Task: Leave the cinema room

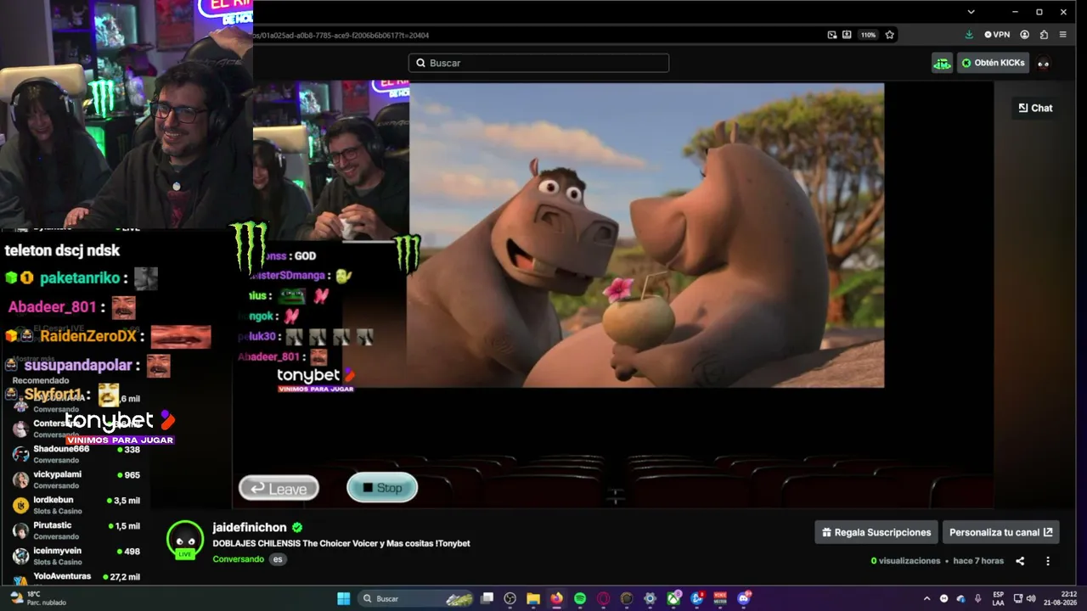Action: point(279,488)
